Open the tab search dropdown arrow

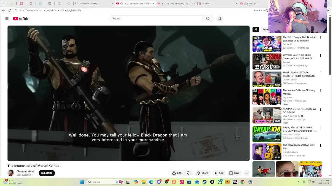pos(3,4)
